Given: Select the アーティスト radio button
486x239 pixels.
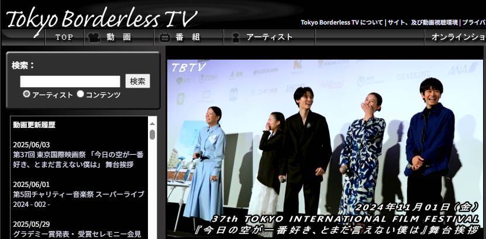Looking at the screenshot, I should coord(27,94).
